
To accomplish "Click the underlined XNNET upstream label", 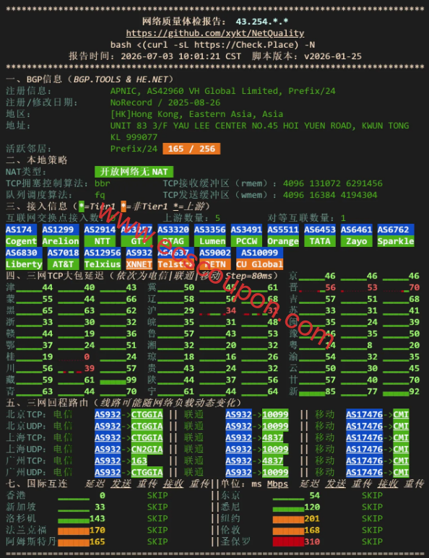I will [139, 264].
